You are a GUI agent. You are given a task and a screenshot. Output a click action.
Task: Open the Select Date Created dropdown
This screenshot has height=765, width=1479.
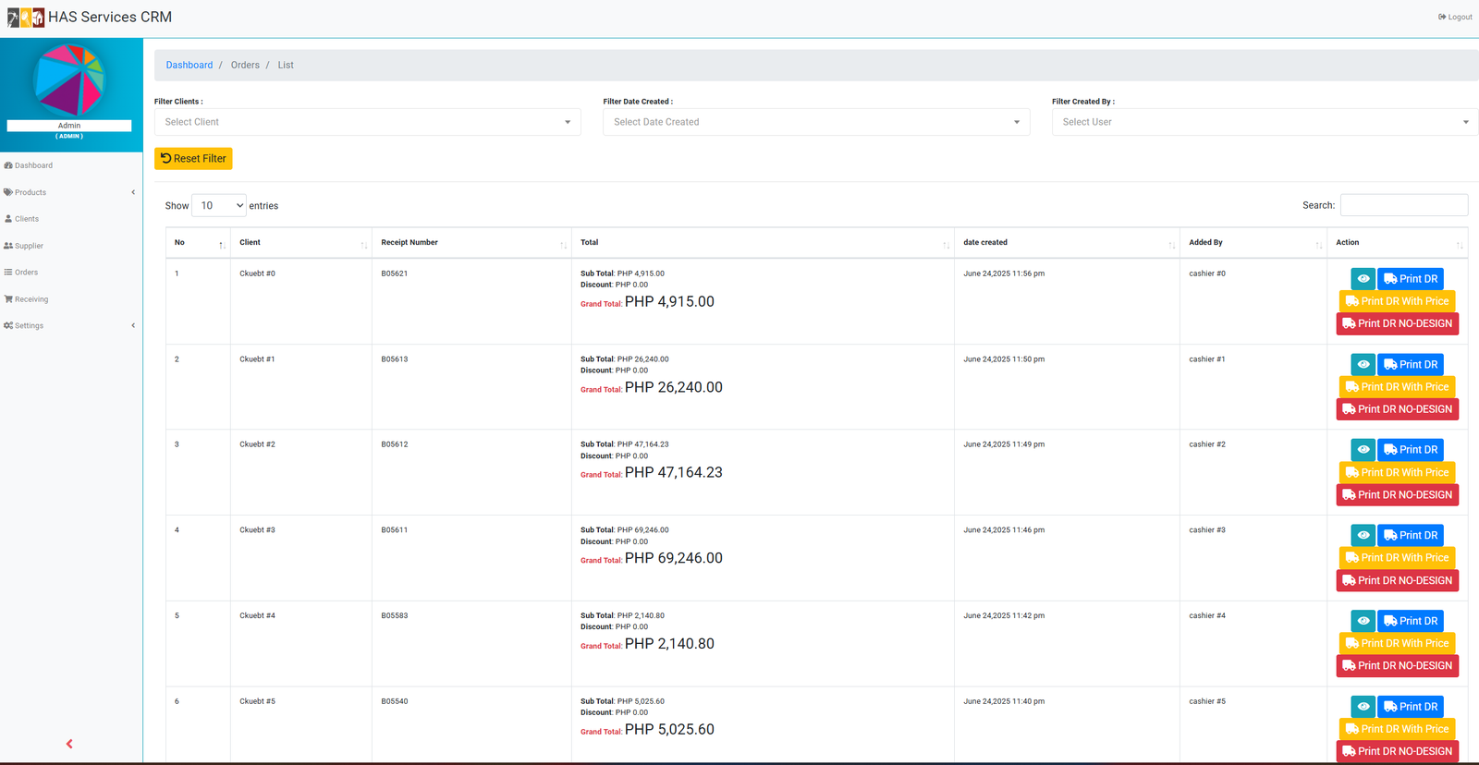pos(816,122)
